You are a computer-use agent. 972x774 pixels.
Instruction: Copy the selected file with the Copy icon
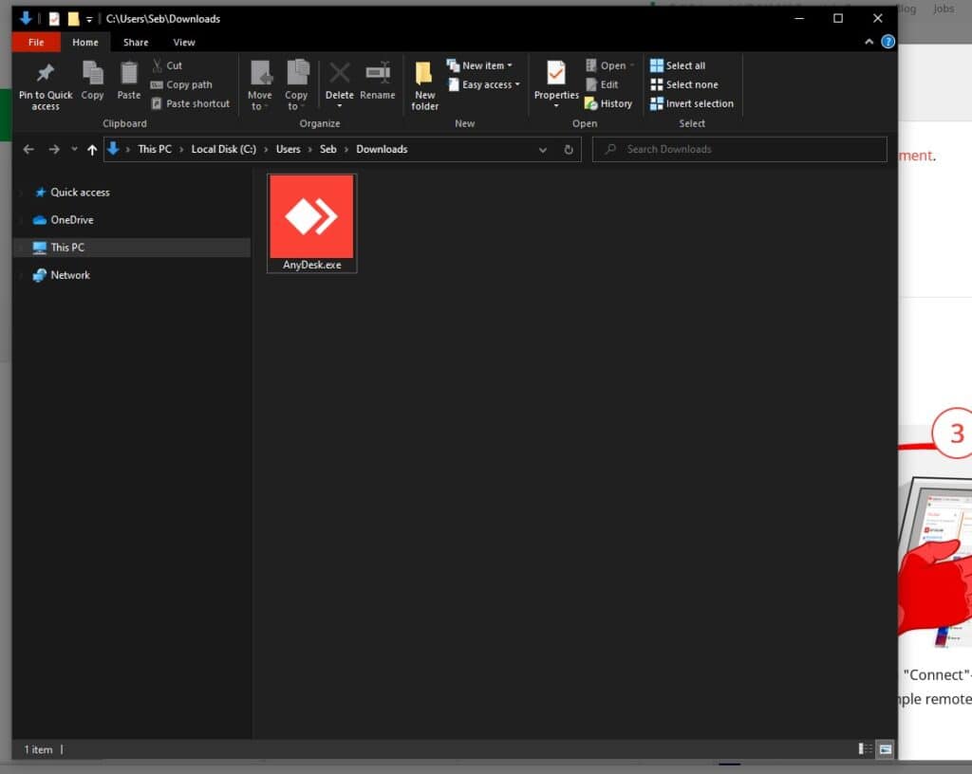point(91,83)
